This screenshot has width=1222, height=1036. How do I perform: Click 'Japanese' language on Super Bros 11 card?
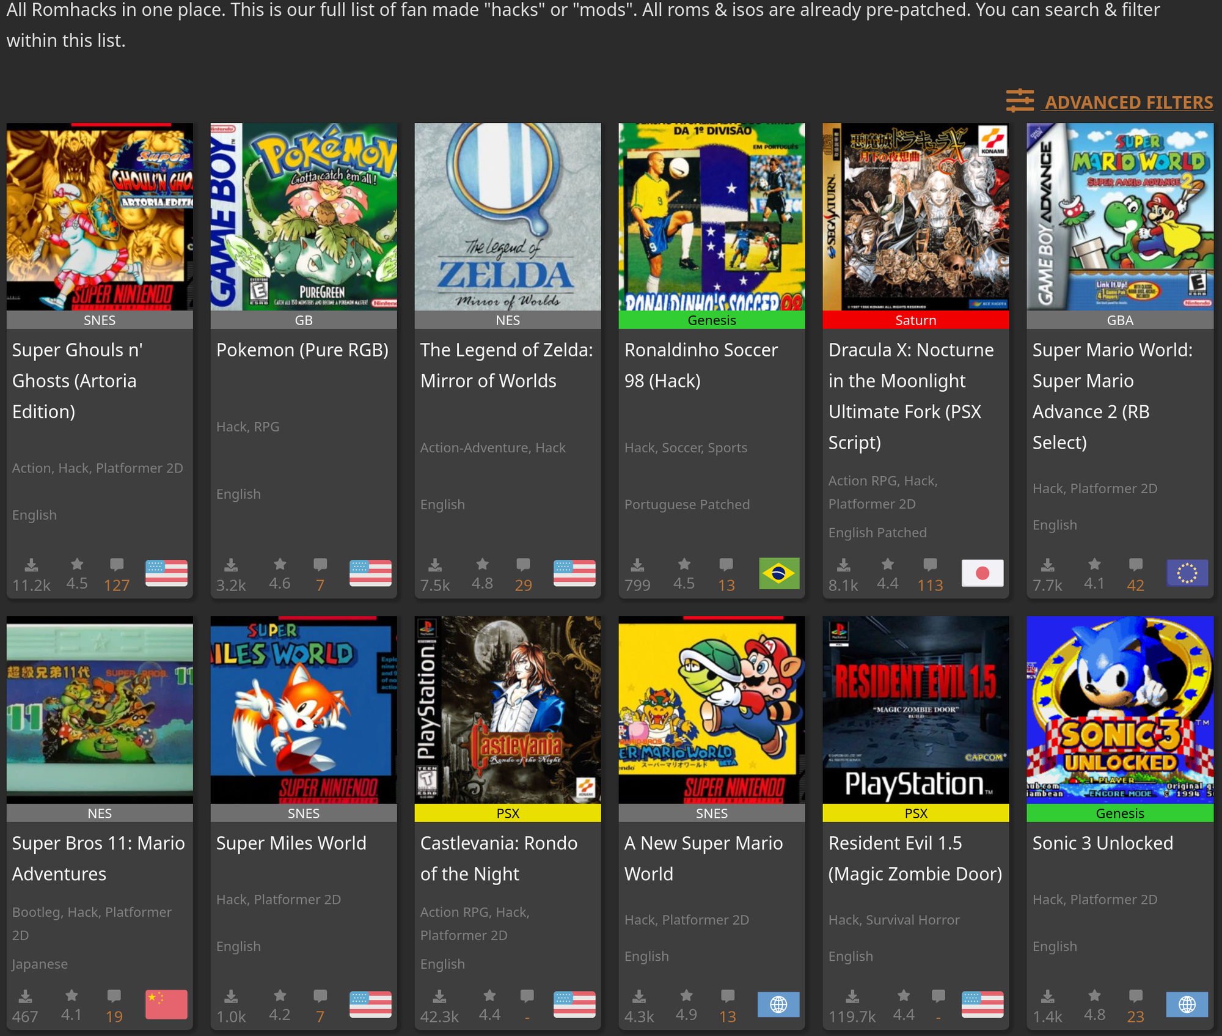(x=40, y=964)
